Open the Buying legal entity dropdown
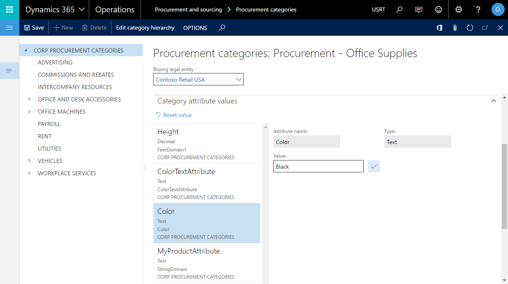Screen dimensions: 508x284 (238, 79)
